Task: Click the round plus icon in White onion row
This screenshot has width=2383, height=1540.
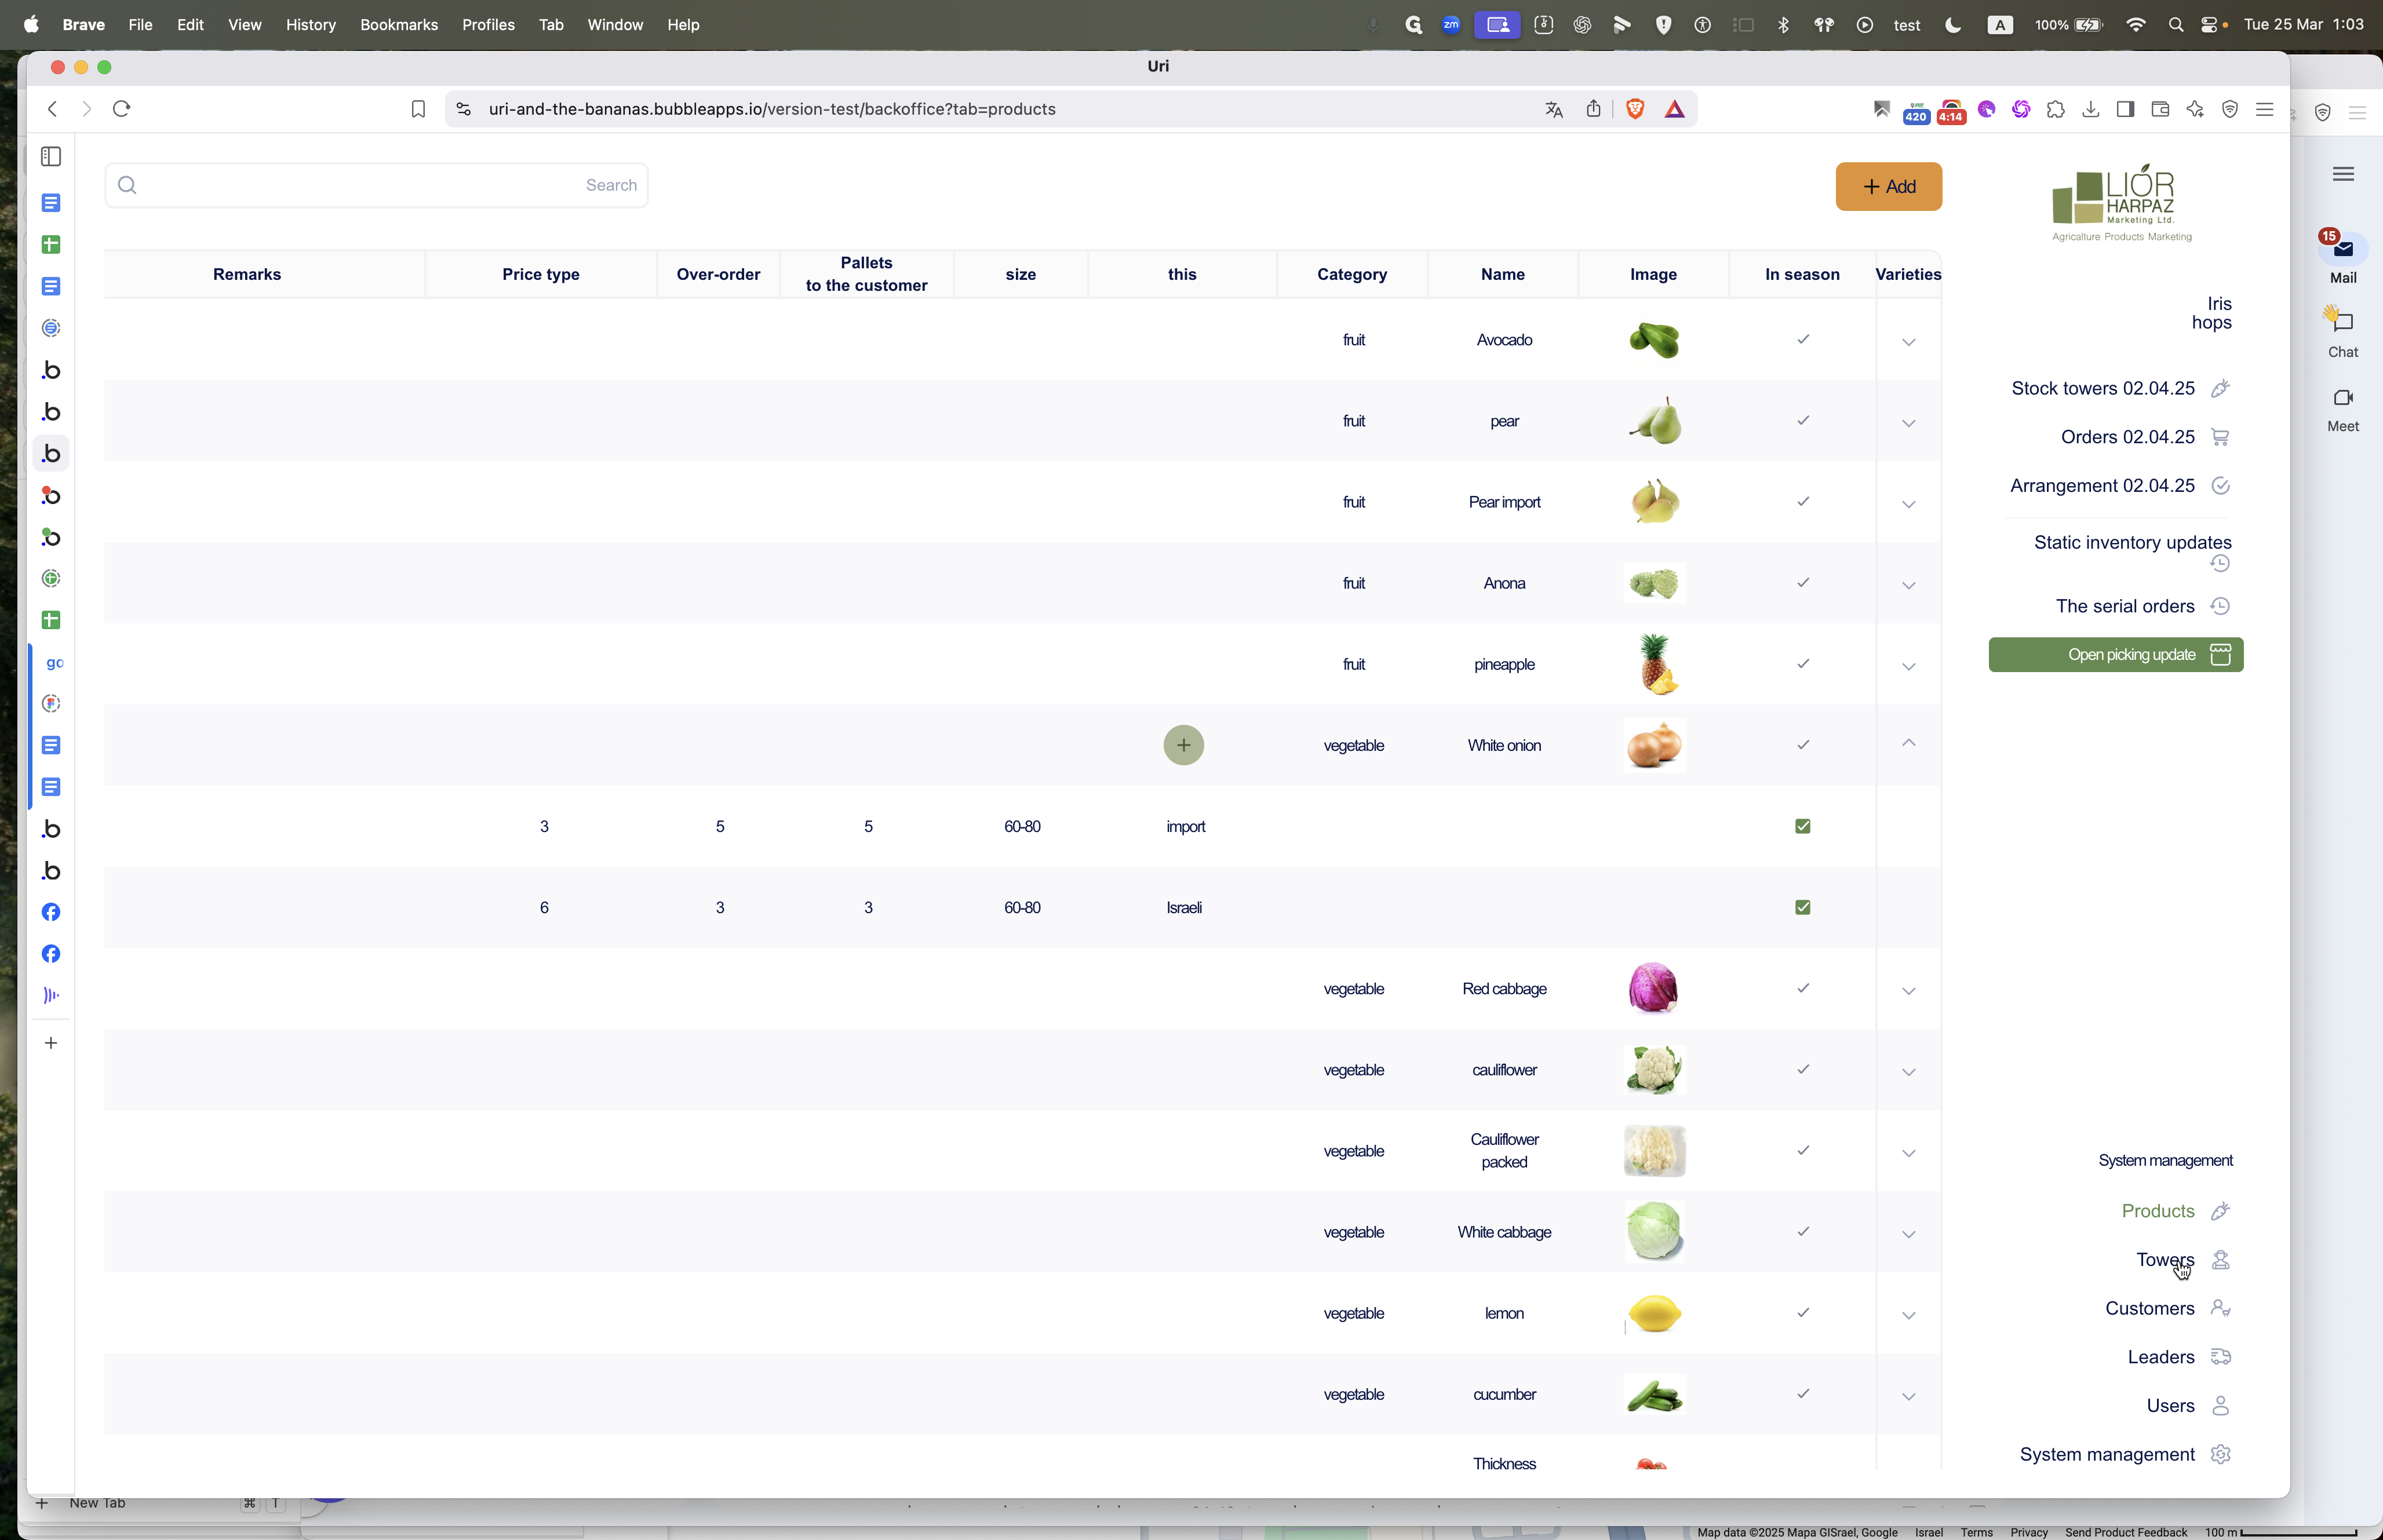Action: point(1183,745)
